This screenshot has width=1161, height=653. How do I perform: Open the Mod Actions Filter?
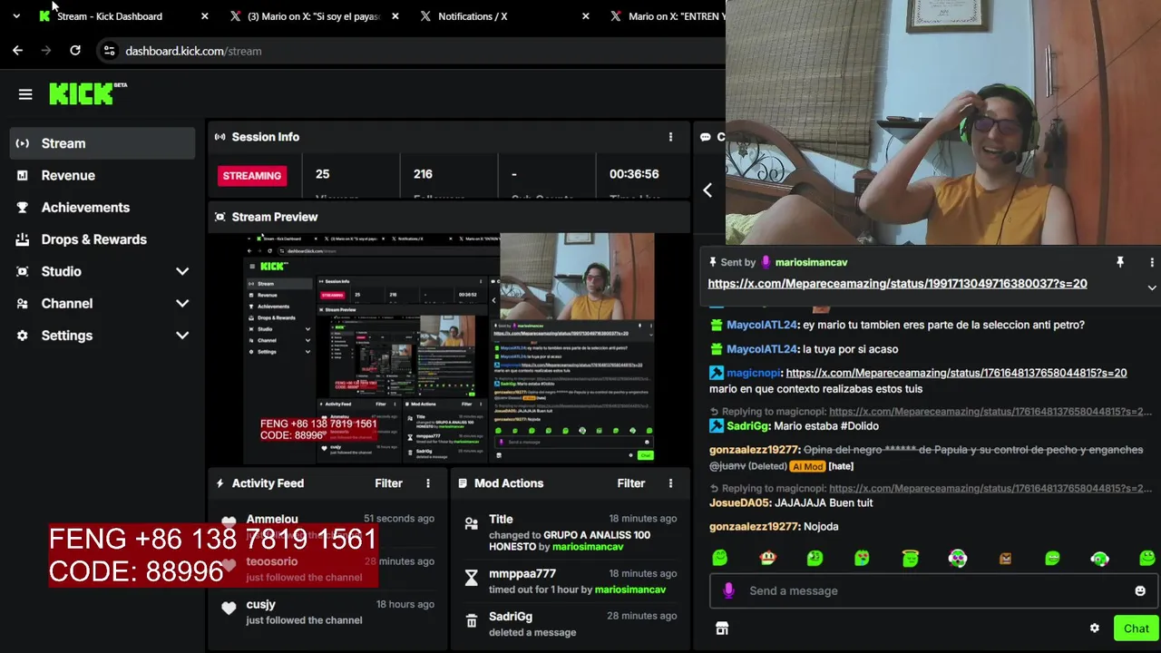(x=631, y=483)
